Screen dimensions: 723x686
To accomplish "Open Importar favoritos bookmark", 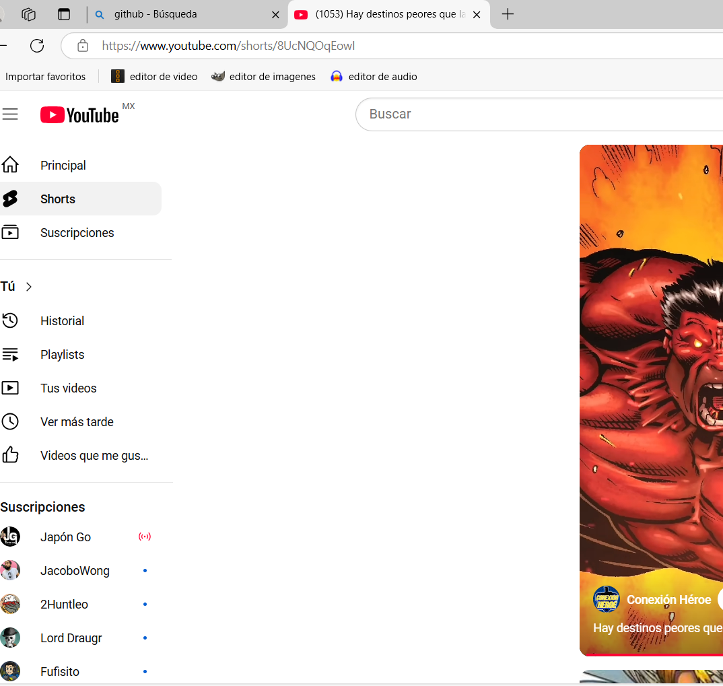I will (45, 77).
